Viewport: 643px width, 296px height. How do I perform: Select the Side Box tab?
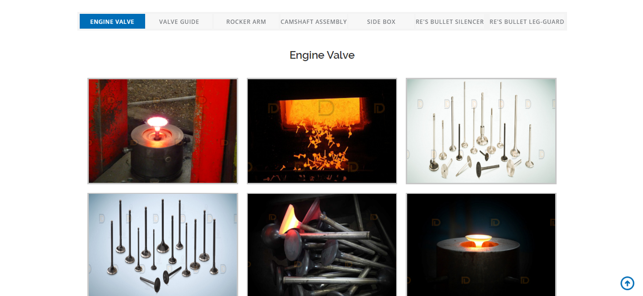381,21
